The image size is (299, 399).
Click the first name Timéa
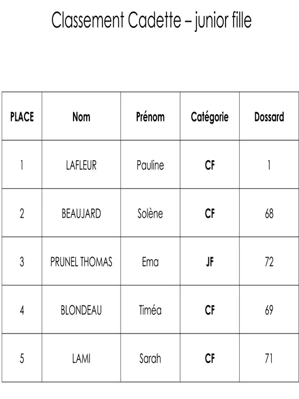click(150, 310)
